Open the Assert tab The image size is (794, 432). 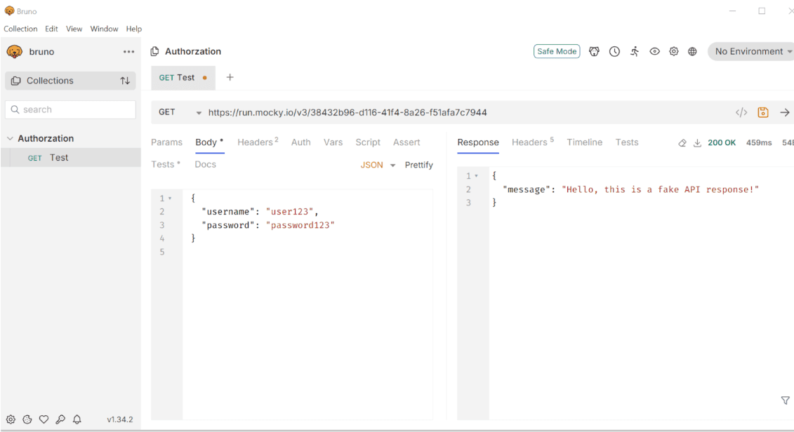[406, 142]
